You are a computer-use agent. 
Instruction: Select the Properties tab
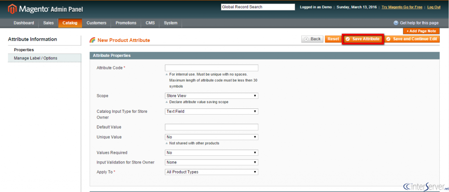44,50
